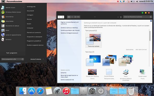Open the window-symbol folder in dock
The width and height of the screenshot is (154, 96).
pyautogui.click(x=114, y=91)
